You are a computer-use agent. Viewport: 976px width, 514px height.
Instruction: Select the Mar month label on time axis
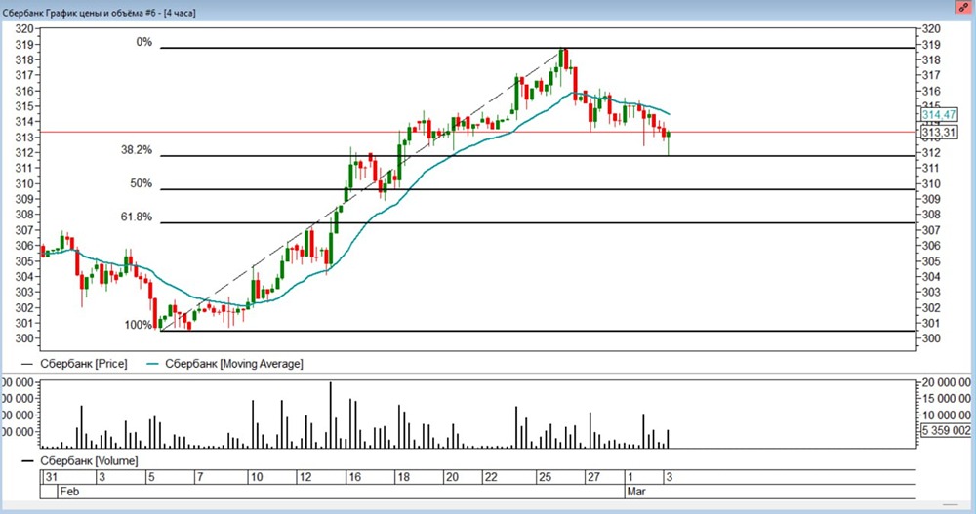coord(636,491)
